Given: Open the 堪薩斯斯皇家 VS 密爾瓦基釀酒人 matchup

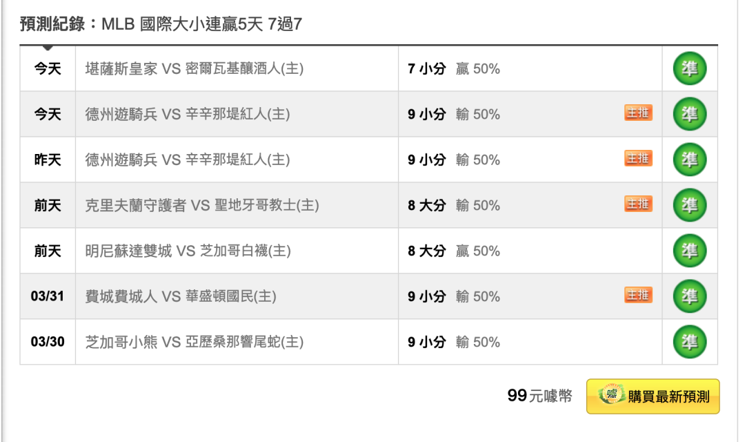Looking at the screenshot, I should (x=195, y=68).
